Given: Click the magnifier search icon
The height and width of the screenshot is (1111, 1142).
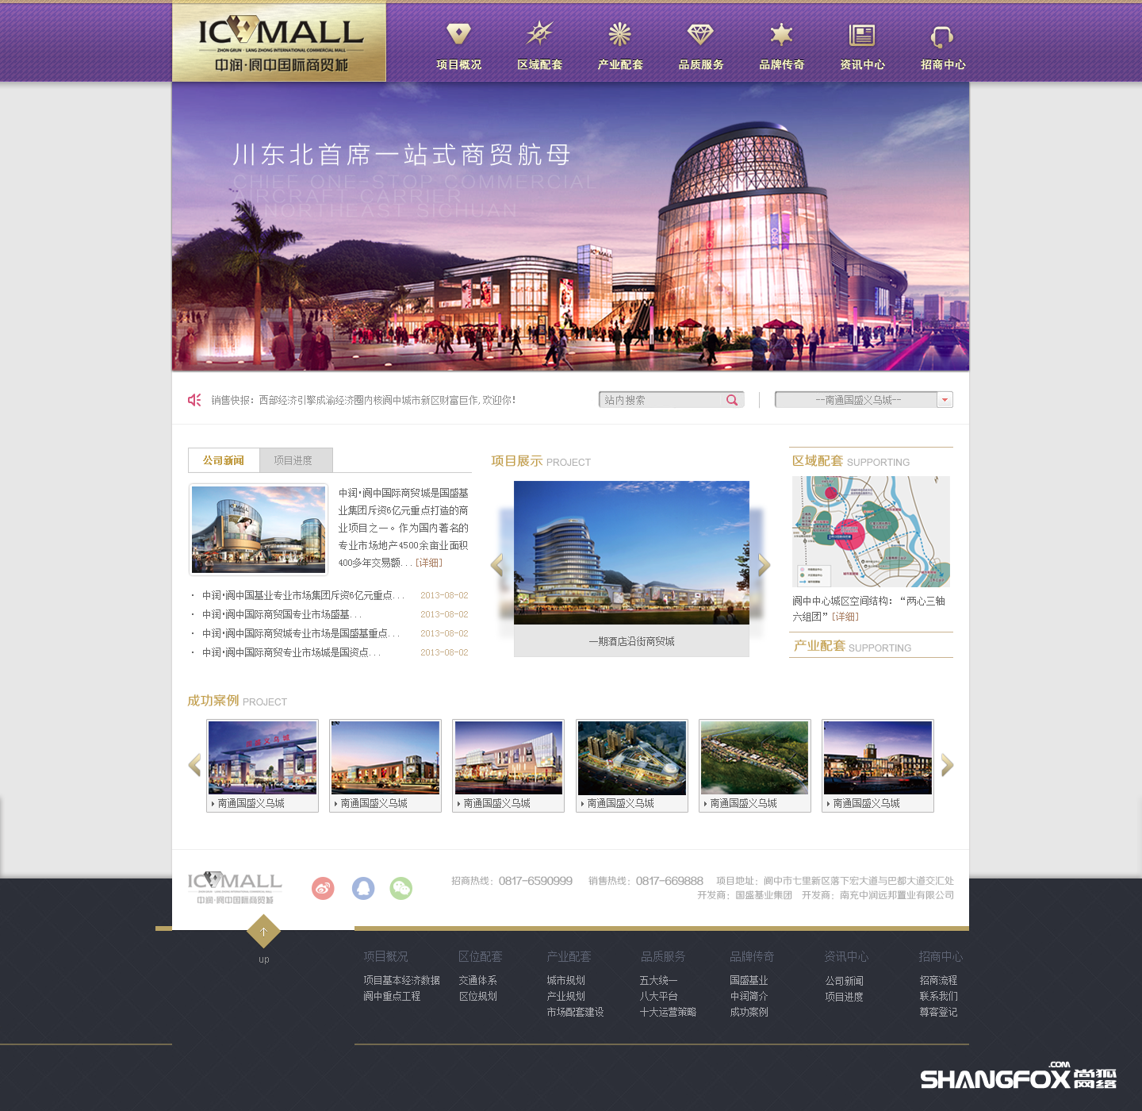Looking at the screenshot, I should coord(732,400).
